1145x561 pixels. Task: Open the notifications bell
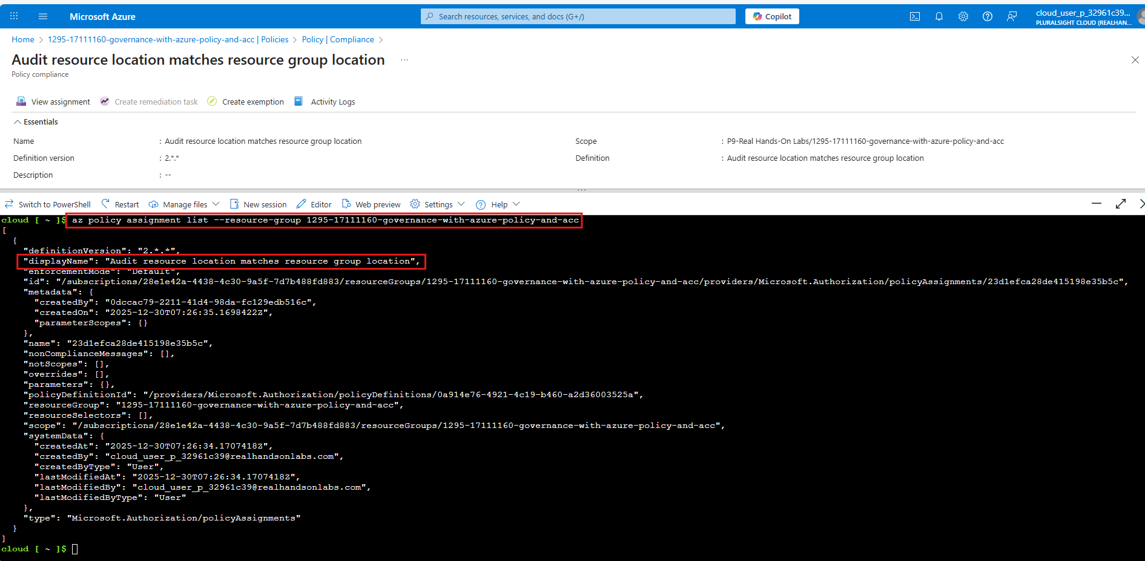939,16
